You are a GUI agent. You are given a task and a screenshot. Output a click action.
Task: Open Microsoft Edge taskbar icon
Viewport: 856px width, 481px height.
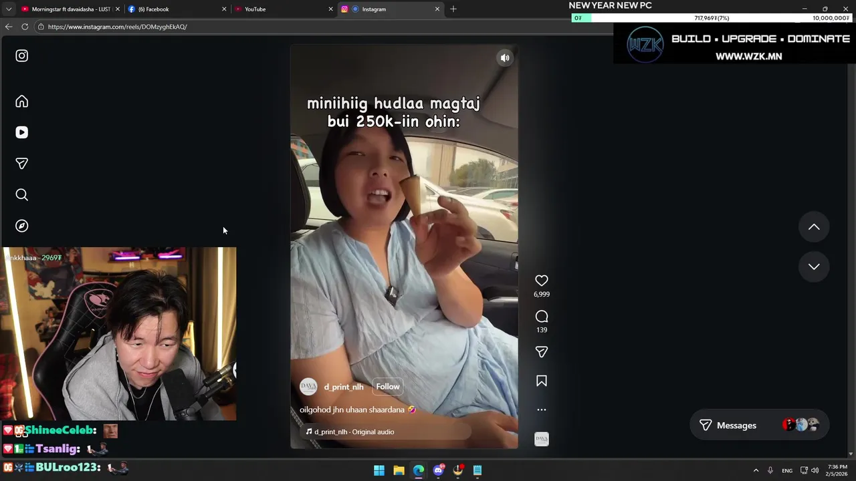point(419,470)
